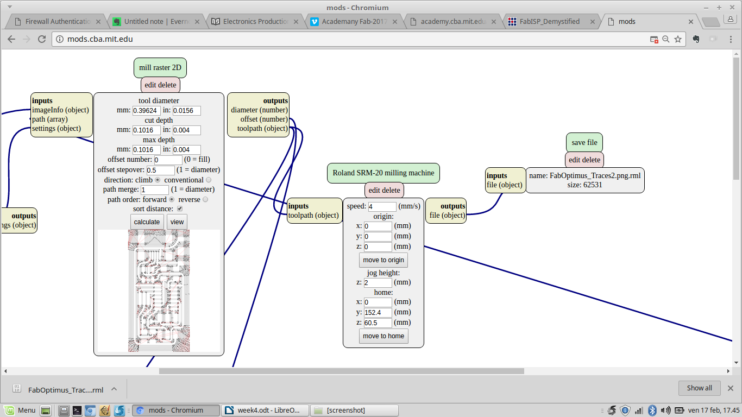Open week4.odt LibreOffice taskbar window

tap(265, 410)
